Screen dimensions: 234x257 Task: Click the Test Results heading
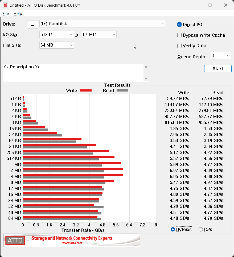(117, 85)
